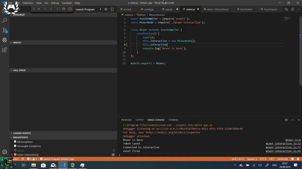Open Microsoft Edge from the taskbar

(73, 165)
